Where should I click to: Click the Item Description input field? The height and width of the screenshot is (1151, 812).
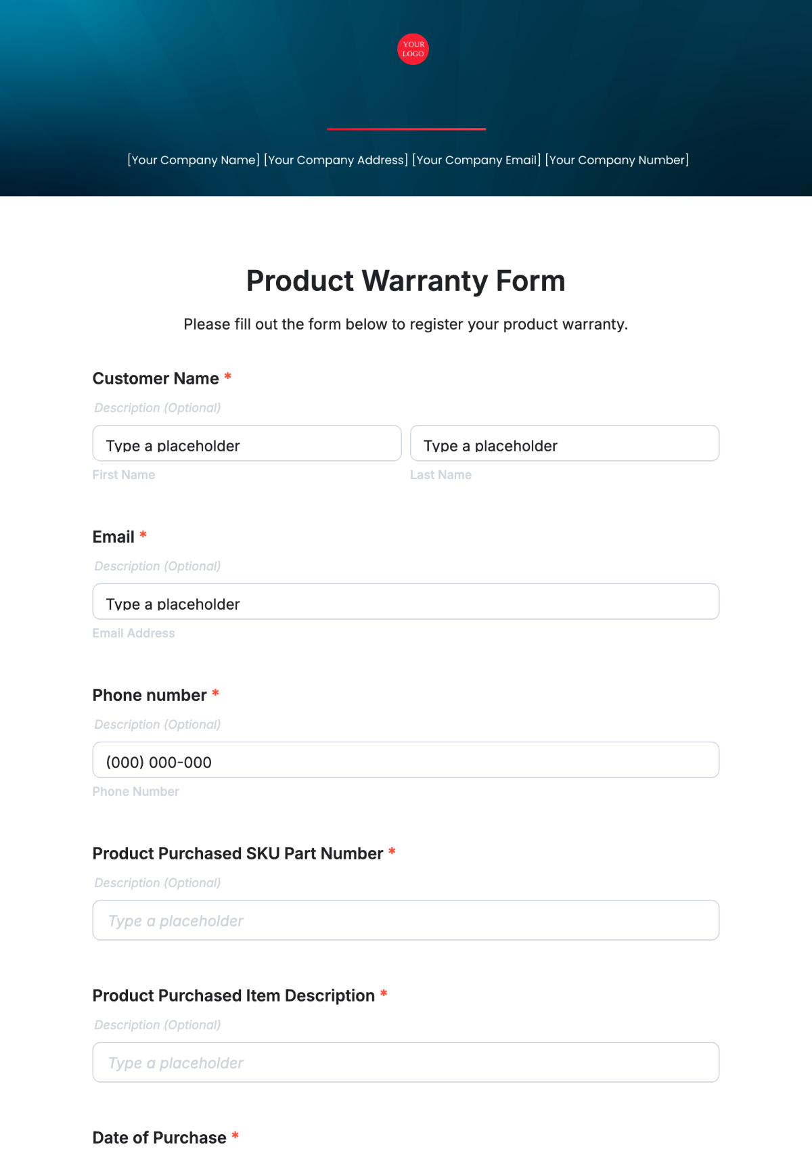point(405,1062)
